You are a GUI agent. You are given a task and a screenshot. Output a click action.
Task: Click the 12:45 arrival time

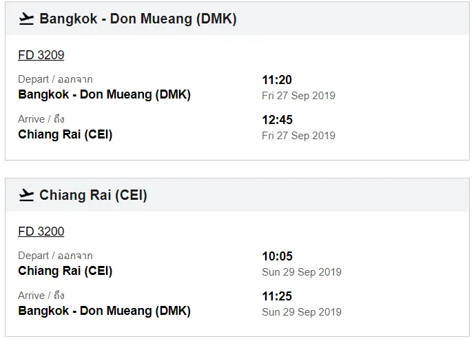(x=277, y=120)
